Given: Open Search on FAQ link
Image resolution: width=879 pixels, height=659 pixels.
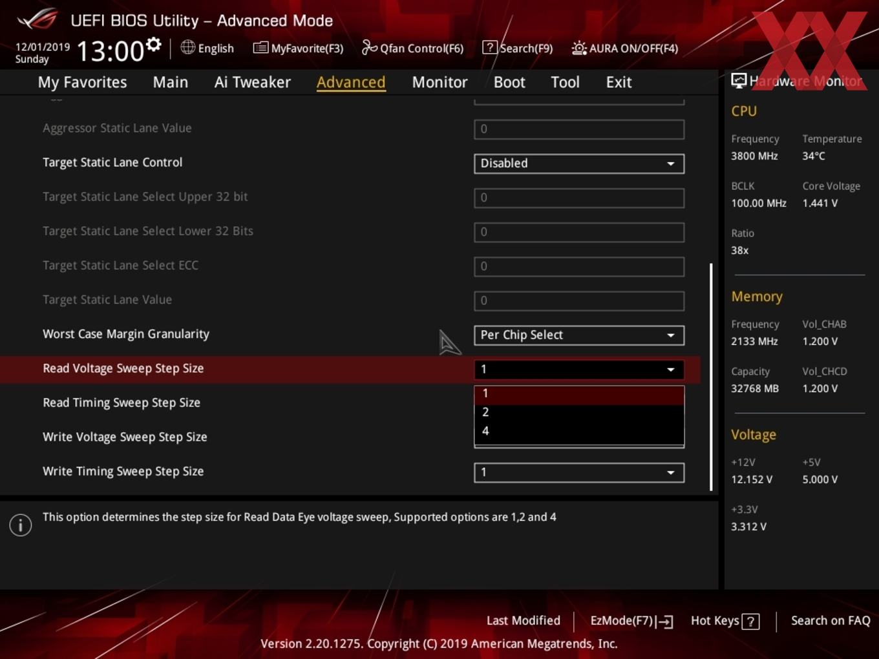Looking at the screenshot, I should coord(831,620).
